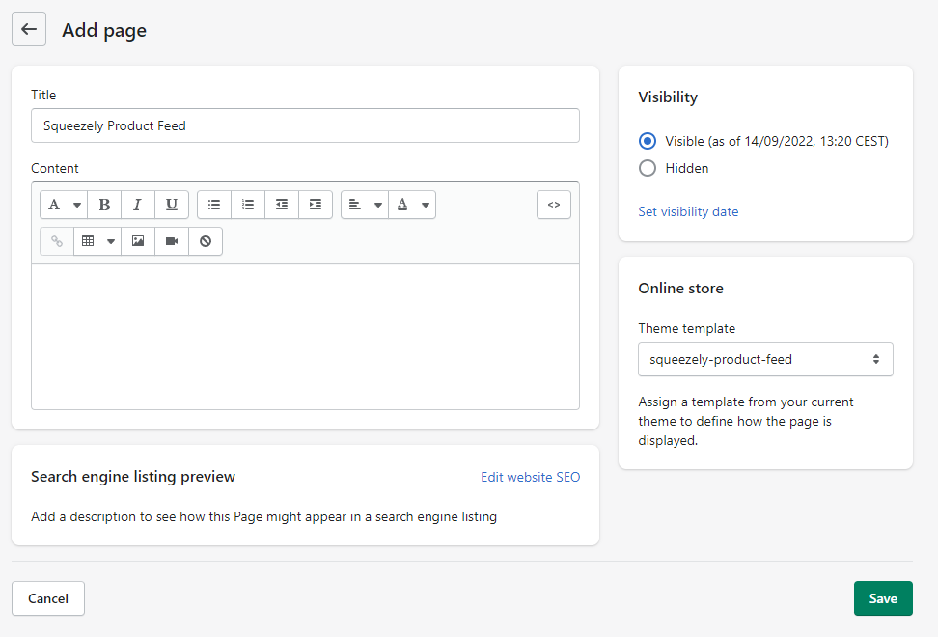Click Edit website SEO link
The width and height of the screenshot is (938, 637).
(x=530, y=478)
